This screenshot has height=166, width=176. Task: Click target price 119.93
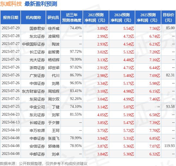pos(169,146)
